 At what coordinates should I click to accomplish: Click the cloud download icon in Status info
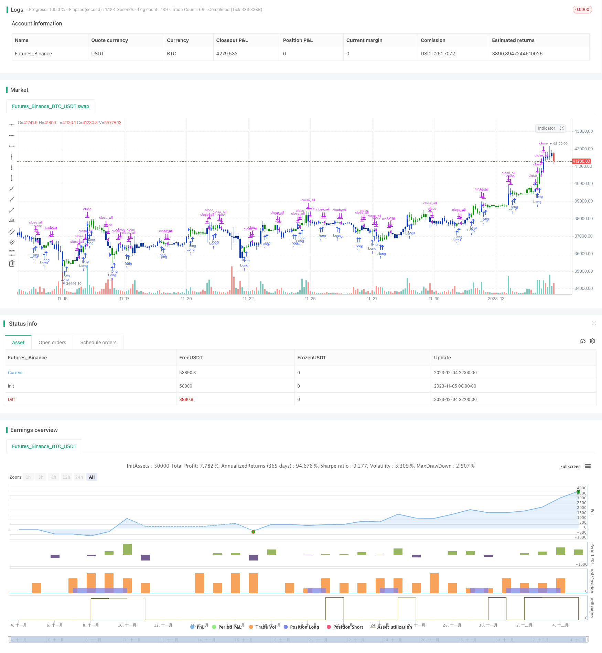(x=582, y=341)
